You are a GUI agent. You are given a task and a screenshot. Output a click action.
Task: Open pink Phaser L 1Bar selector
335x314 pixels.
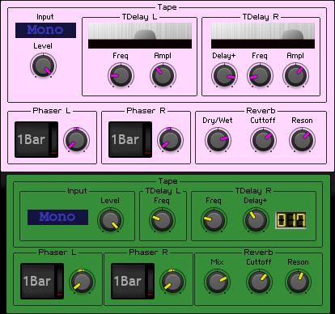click(x=36, y=139)
